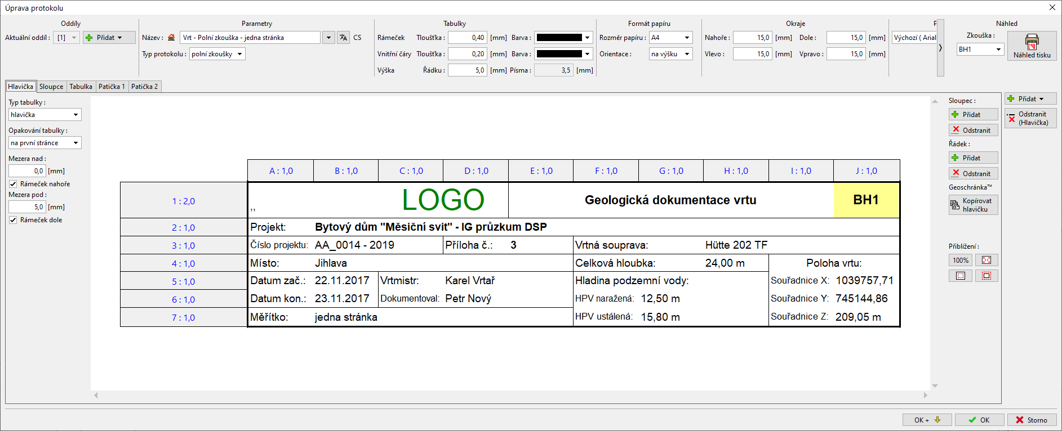The image size is (1062, 431).
Task: Toggle Rámeček dole checkbox
Action: [13, 220]
